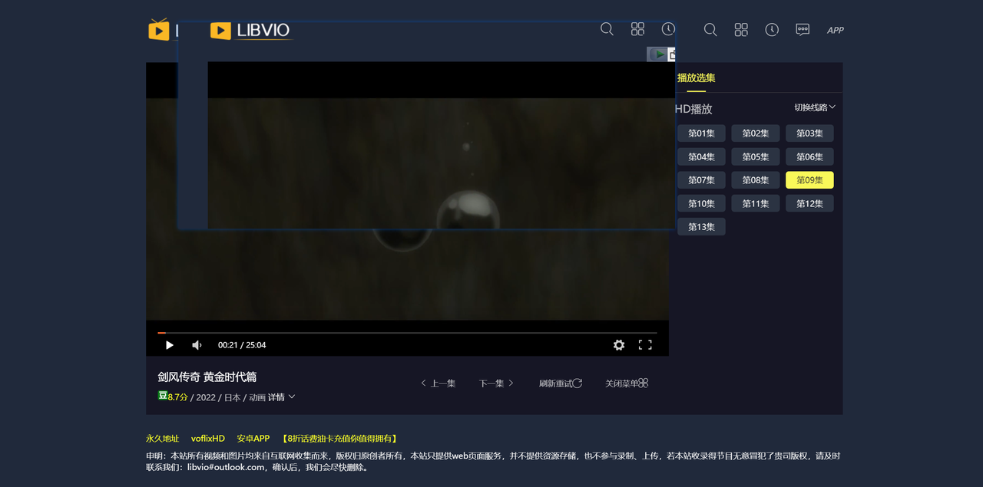
Task: Open the 8折话费油卡充值 promo link
Action: (340, 439)
